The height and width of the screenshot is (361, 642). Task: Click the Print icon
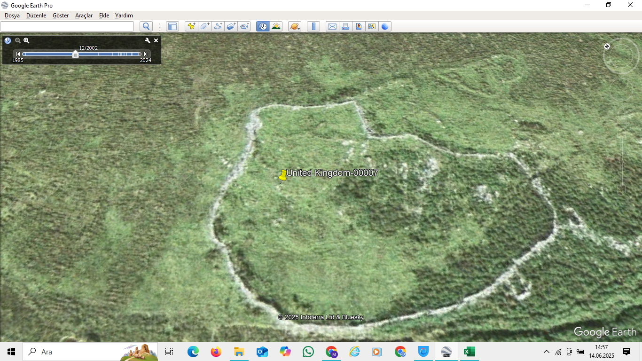(x=345, y=26)
